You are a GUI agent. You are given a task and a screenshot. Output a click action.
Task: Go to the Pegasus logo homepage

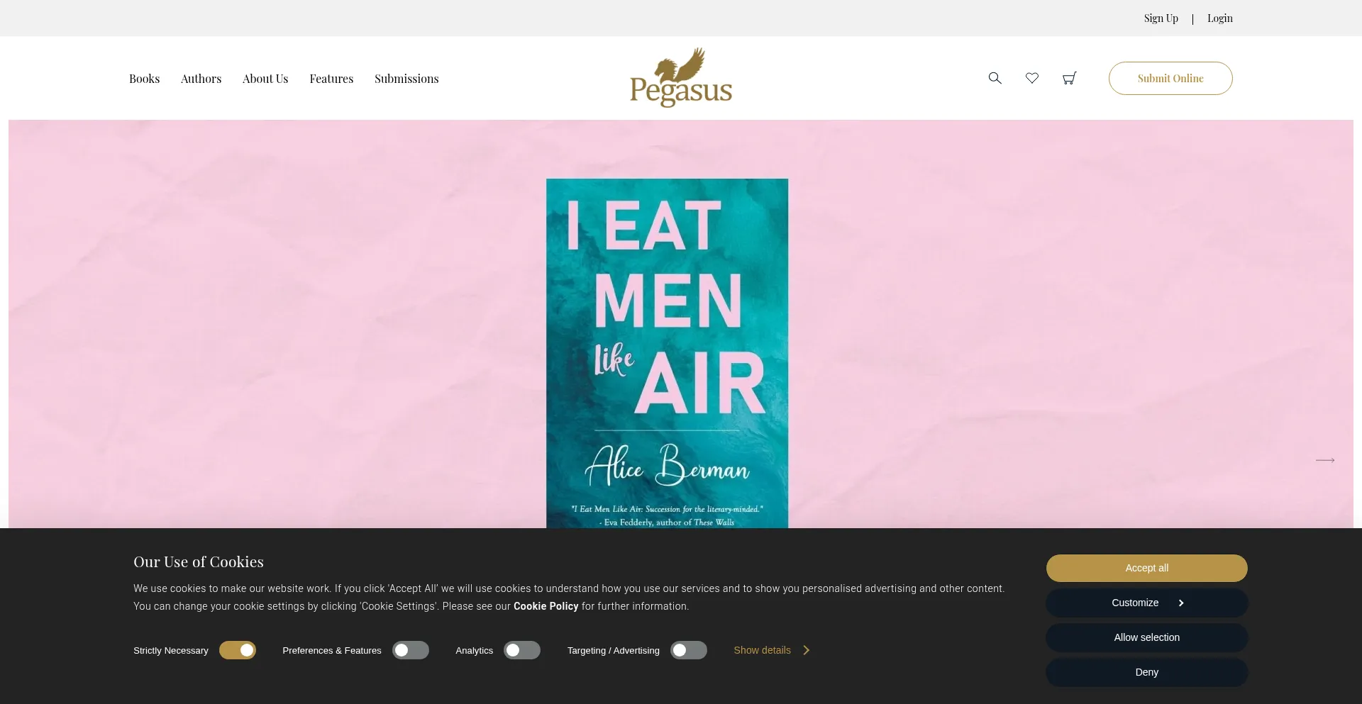coord(681,78)
